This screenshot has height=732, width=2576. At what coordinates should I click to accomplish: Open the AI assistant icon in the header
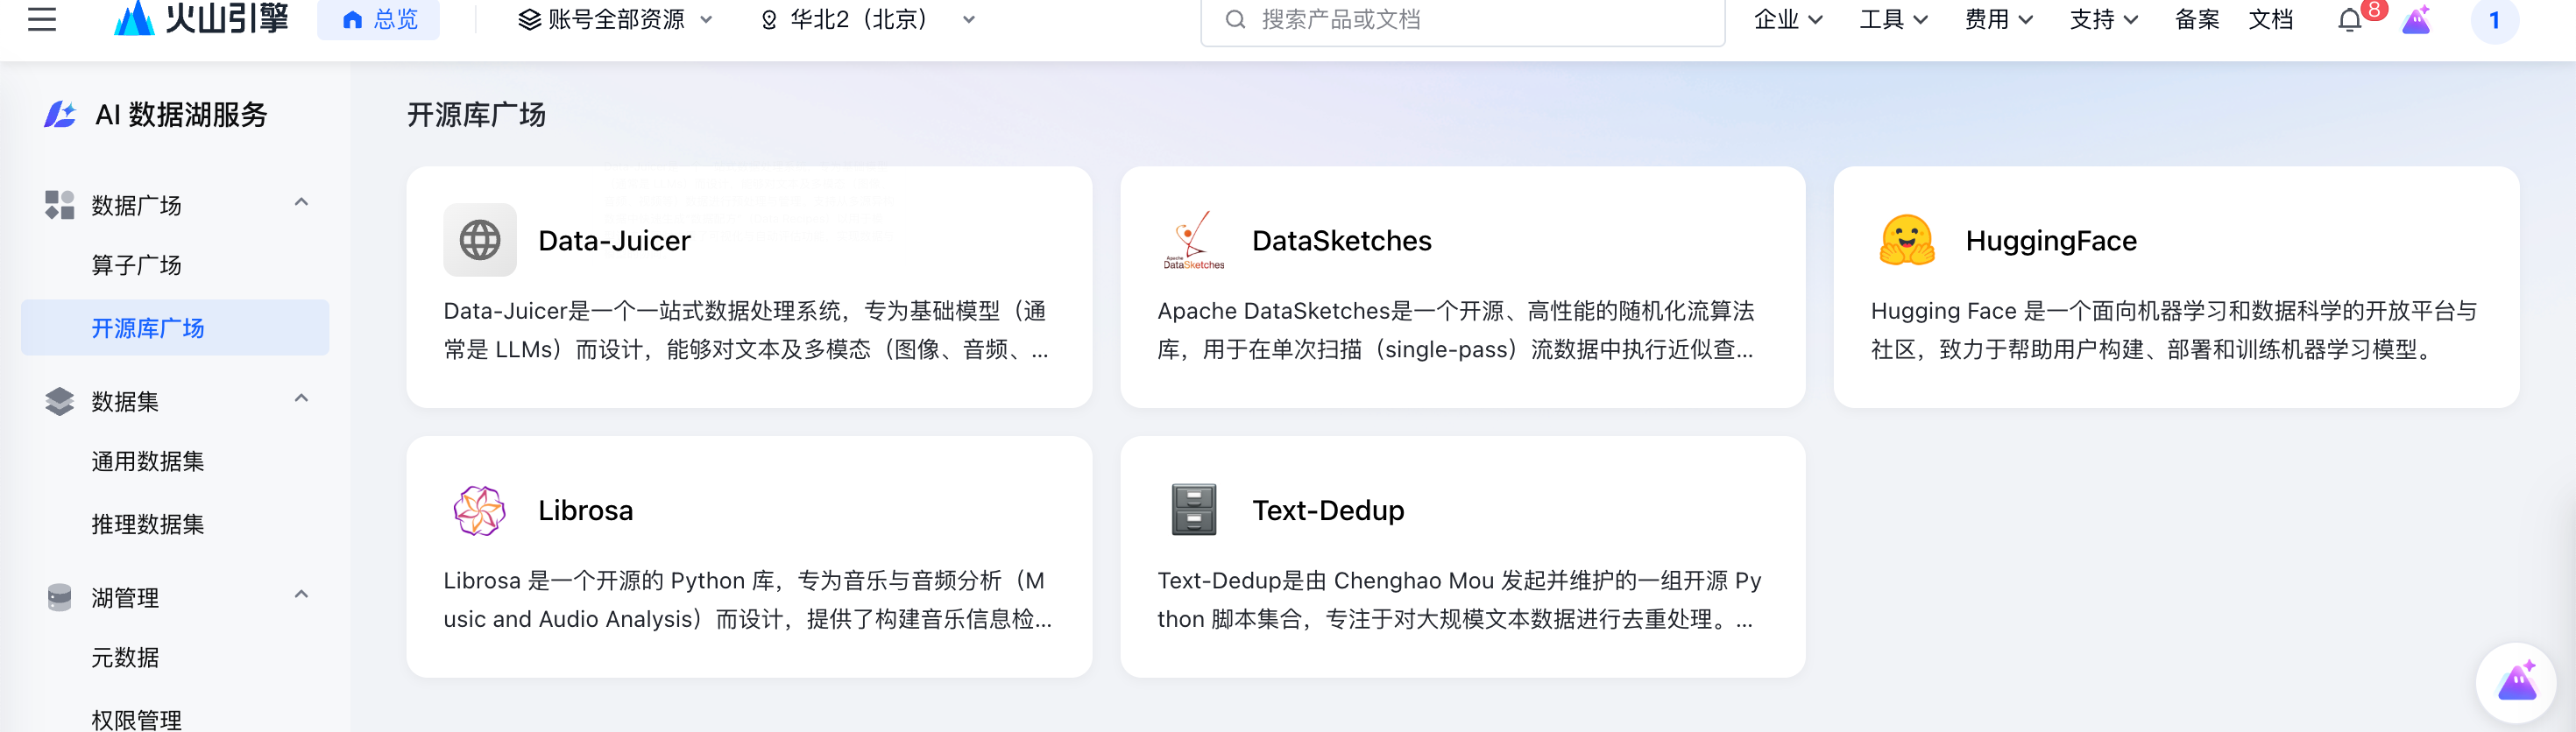[2416, 20]
